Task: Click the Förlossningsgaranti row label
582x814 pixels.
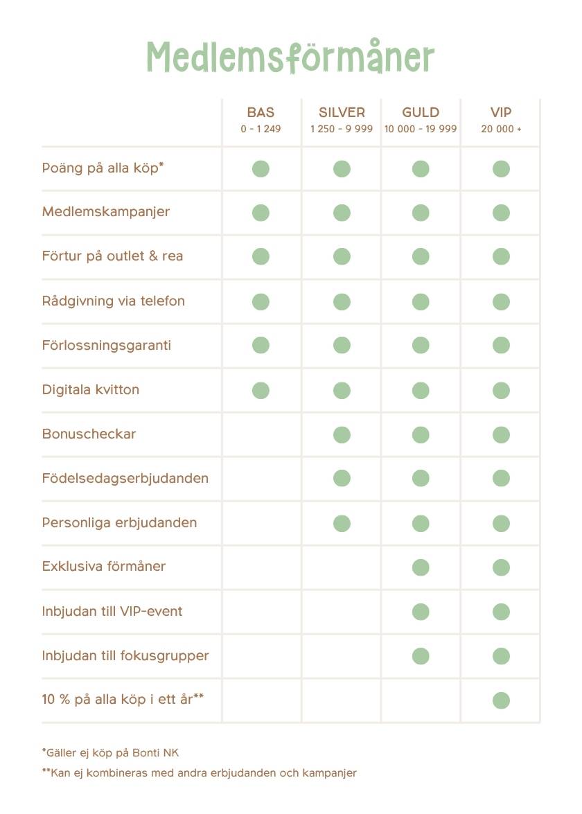Action: (x=107, y=346)
